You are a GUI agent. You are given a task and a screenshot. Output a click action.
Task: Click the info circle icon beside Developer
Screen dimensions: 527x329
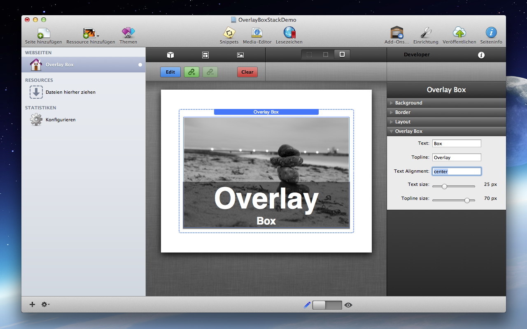[x=481, y=55]
